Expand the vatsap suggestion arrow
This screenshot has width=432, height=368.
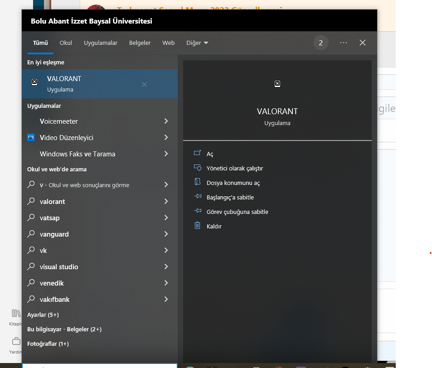[166, 218]
